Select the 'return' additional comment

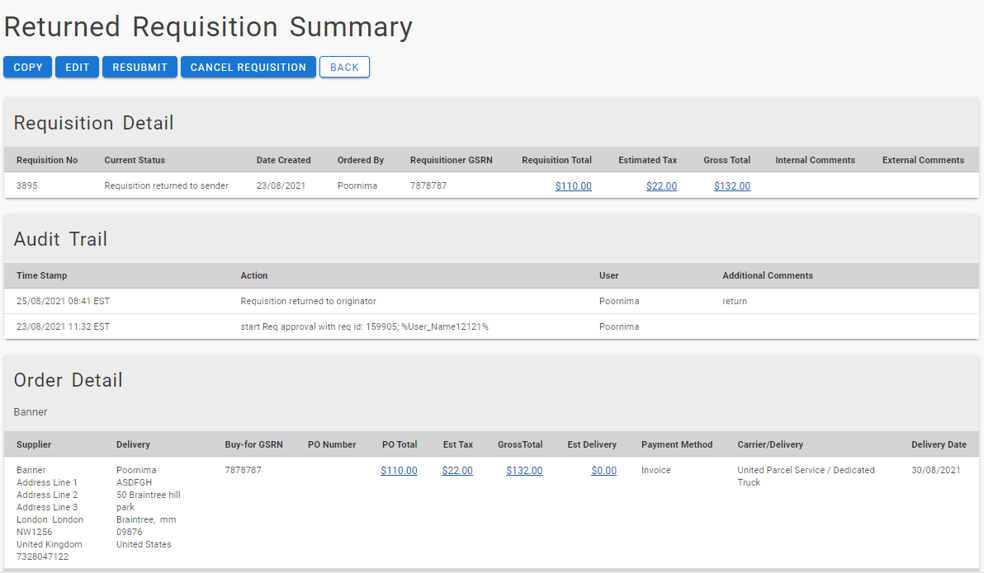[734, 301]
